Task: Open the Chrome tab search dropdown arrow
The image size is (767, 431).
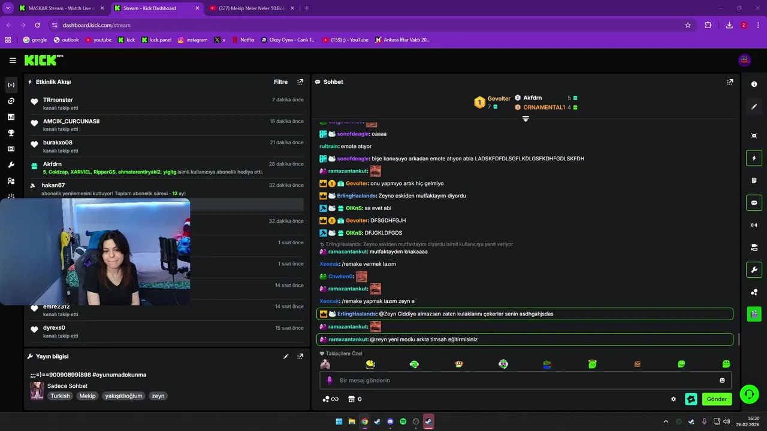Action: 8,8
